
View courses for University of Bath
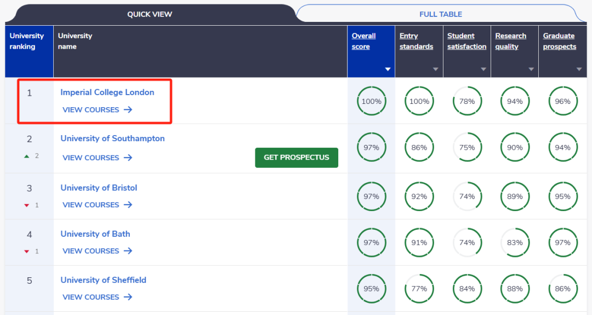click(x=98, y=251)
